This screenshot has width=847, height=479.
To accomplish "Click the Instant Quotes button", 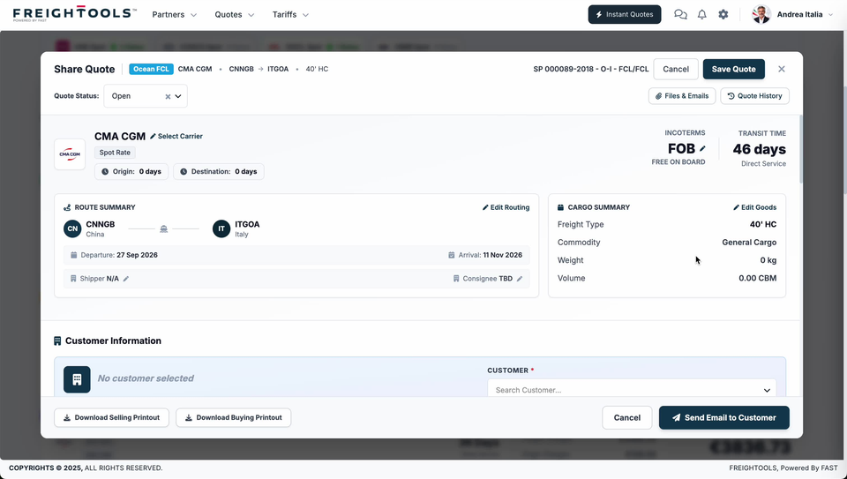I will pos(625,15).
